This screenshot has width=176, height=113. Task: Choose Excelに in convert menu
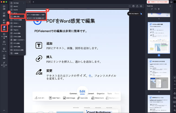coord(17,10)
